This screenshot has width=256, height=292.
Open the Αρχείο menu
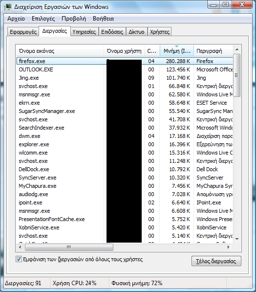16,19
